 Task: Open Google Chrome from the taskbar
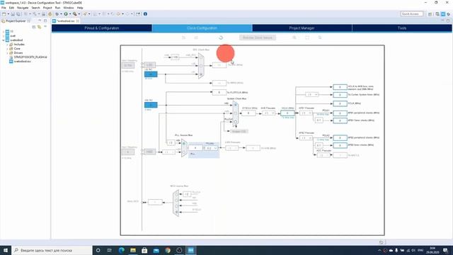click(x=168, y=250)
